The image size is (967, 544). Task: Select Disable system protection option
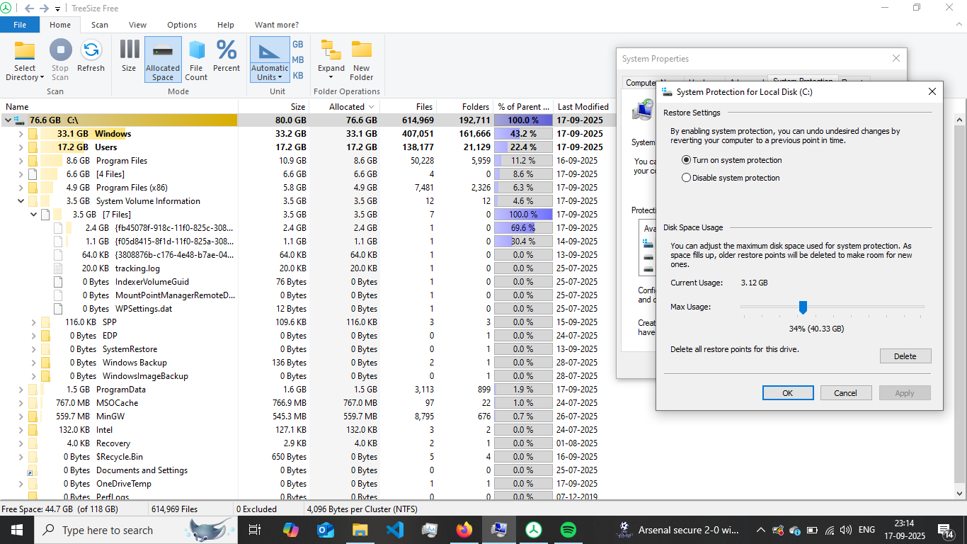coord(686,178)
